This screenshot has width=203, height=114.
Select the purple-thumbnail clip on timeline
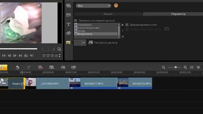[31, 83]
